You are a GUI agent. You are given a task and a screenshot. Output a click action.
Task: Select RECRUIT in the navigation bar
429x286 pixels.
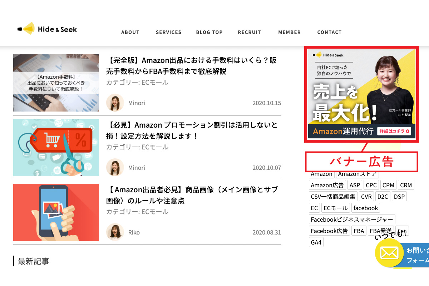pyautogui.click(x=250, y=32)
